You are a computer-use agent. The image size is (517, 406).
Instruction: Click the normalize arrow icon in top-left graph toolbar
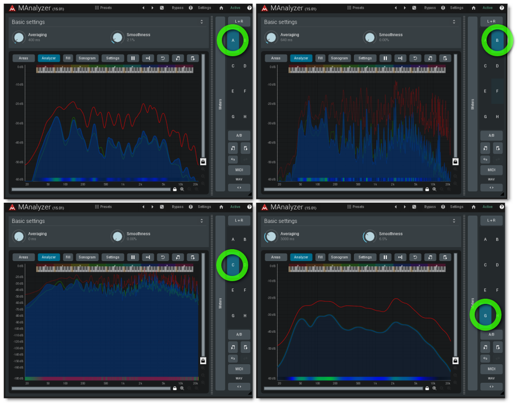(148, 58)
